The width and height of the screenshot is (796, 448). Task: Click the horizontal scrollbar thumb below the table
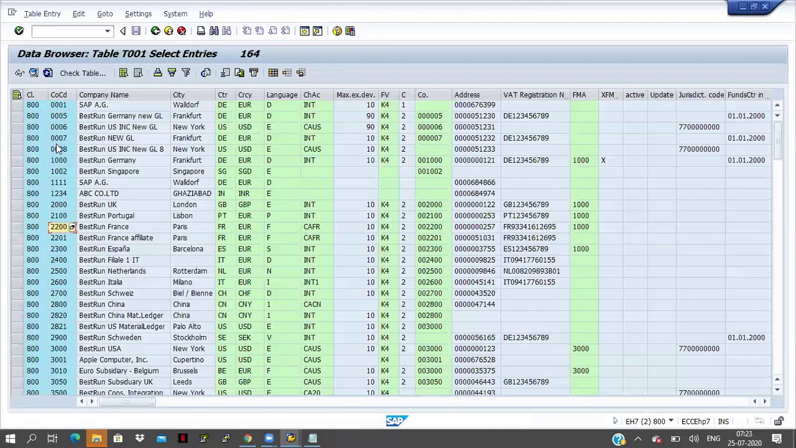click(126, 401)
